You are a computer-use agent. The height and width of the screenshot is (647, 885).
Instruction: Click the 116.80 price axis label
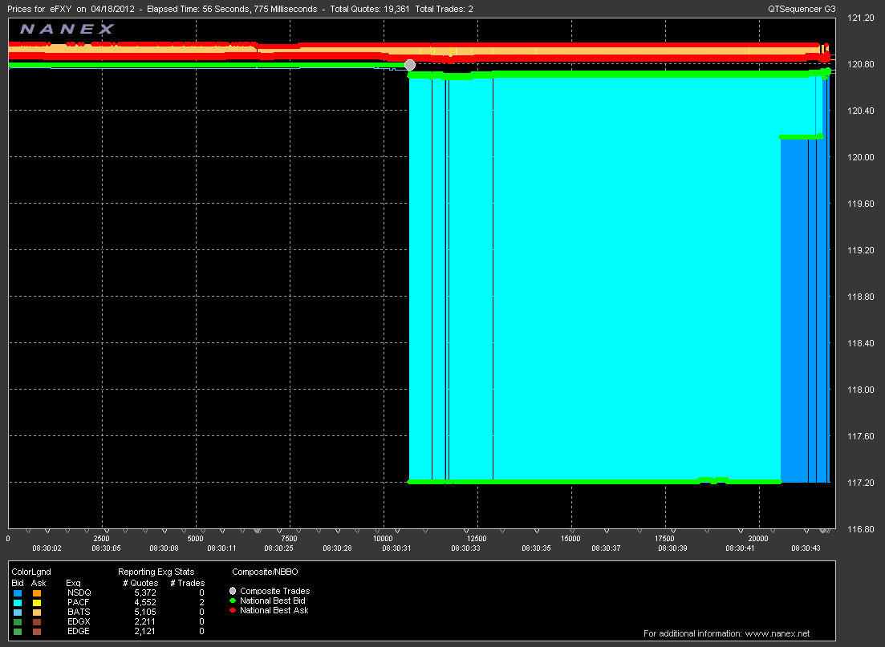[861, 529]
